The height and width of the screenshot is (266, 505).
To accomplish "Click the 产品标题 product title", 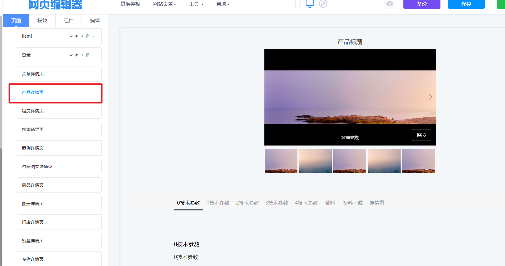I will point(350,42).
